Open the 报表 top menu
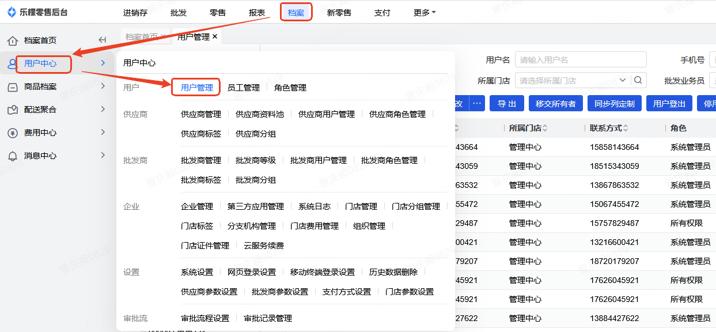The image size is (716, 332). pos(257,12)
